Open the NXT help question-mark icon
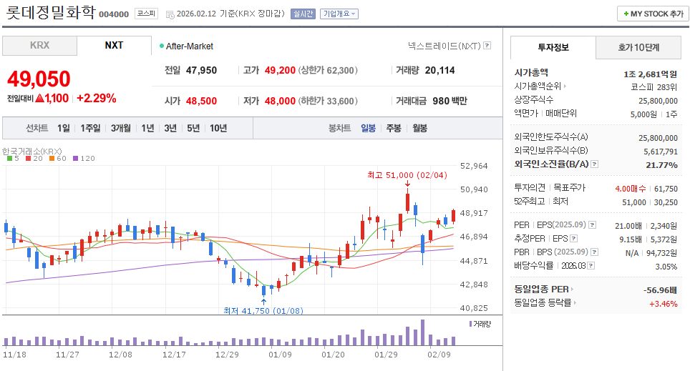 (487, 45)
